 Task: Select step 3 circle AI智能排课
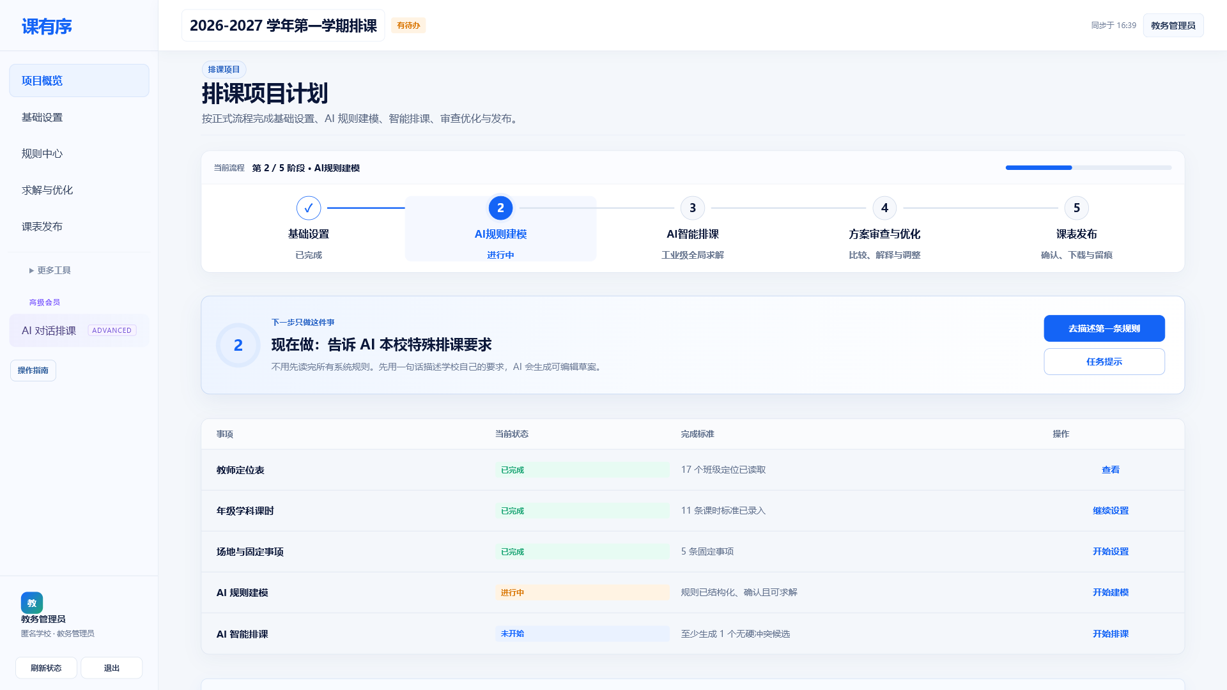tap(693, 208)
